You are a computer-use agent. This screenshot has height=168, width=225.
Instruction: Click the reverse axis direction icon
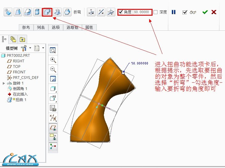(x=101, y=12)
